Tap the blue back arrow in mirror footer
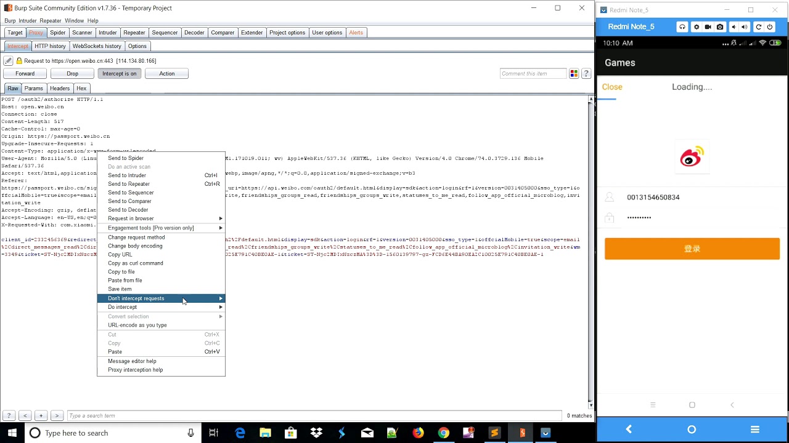The width and height of the screenshot is (789, 443). (629, 429)
